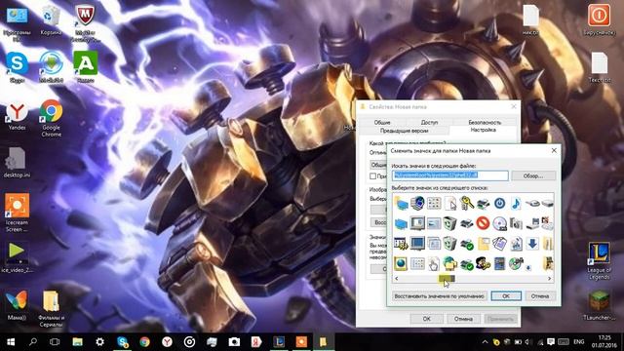This screenshot has height=351, width=624.
Task: Show hidden tray icons chevron
Action: [x=485, y=342]
